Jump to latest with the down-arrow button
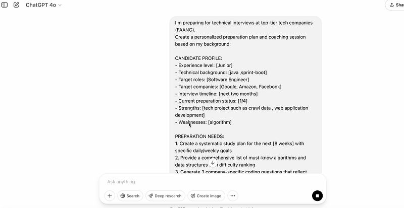 tap(213, 163)
